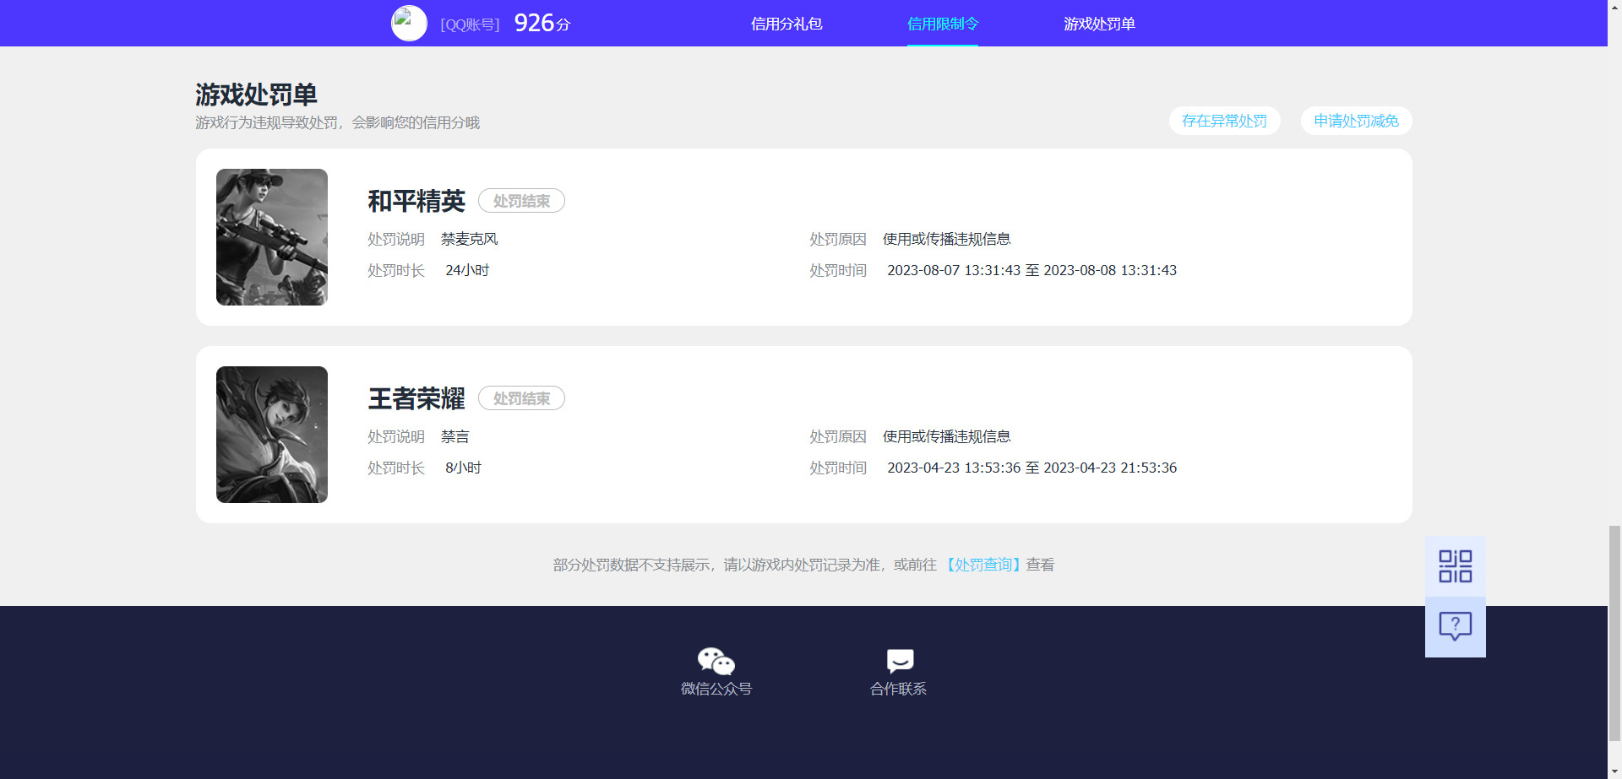Click the 游戏处罚单 section heading
This screenshot has width=1622, height=779.
point(257,95)
